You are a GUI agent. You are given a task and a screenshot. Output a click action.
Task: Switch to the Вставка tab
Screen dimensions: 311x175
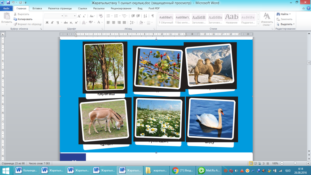(x=37, y=9)
